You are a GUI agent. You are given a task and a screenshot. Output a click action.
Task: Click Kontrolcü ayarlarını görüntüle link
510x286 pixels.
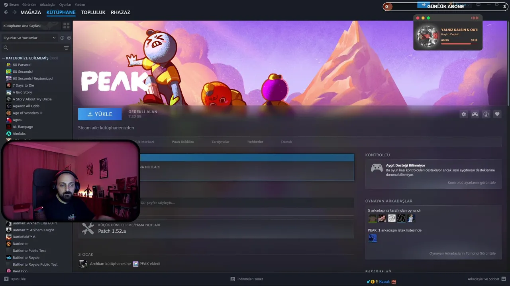coord(471,183)
